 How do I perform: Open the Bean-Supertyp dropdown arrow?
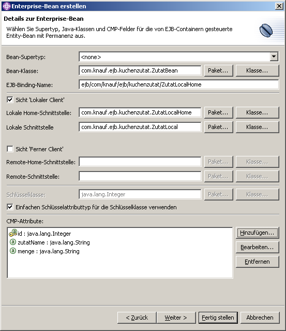click(x=274, y=56)
